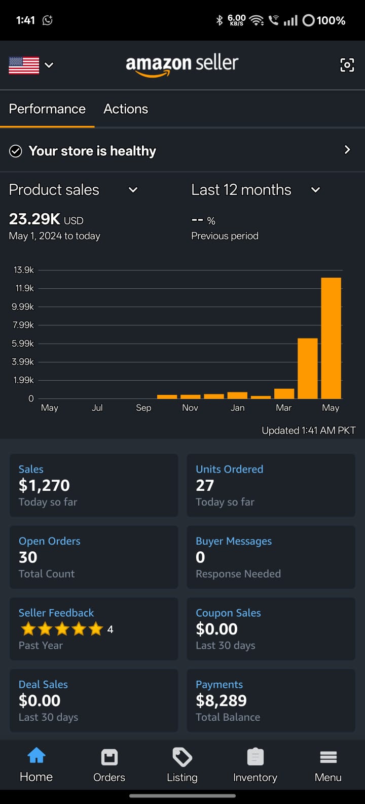
Task: Tap the Home icon in bottom navigation
Action: point(36,756)
